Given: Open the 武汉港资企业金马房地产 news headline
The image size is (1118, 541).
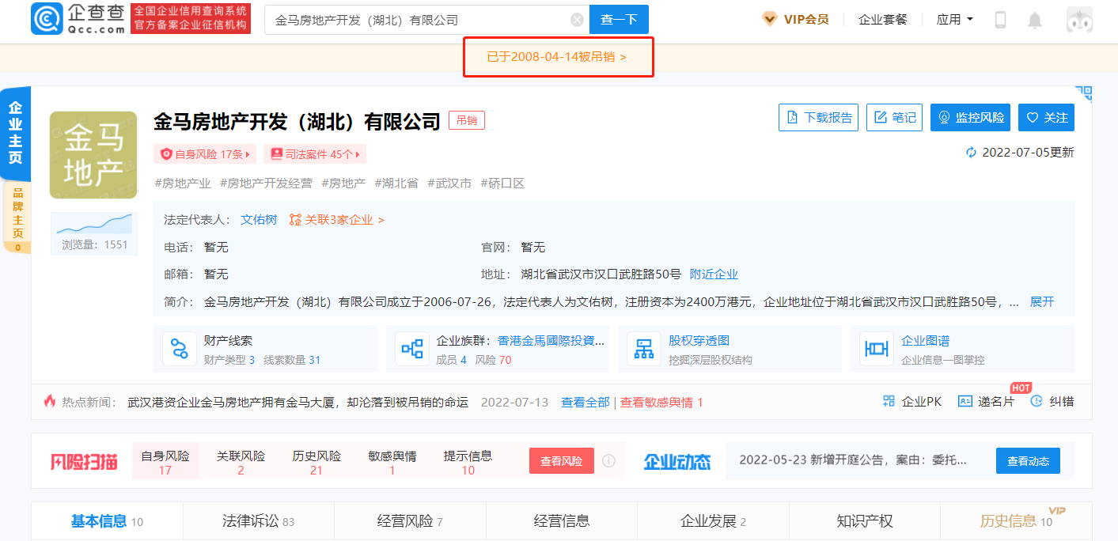Looking at the screenshot, I should (298, 403).
